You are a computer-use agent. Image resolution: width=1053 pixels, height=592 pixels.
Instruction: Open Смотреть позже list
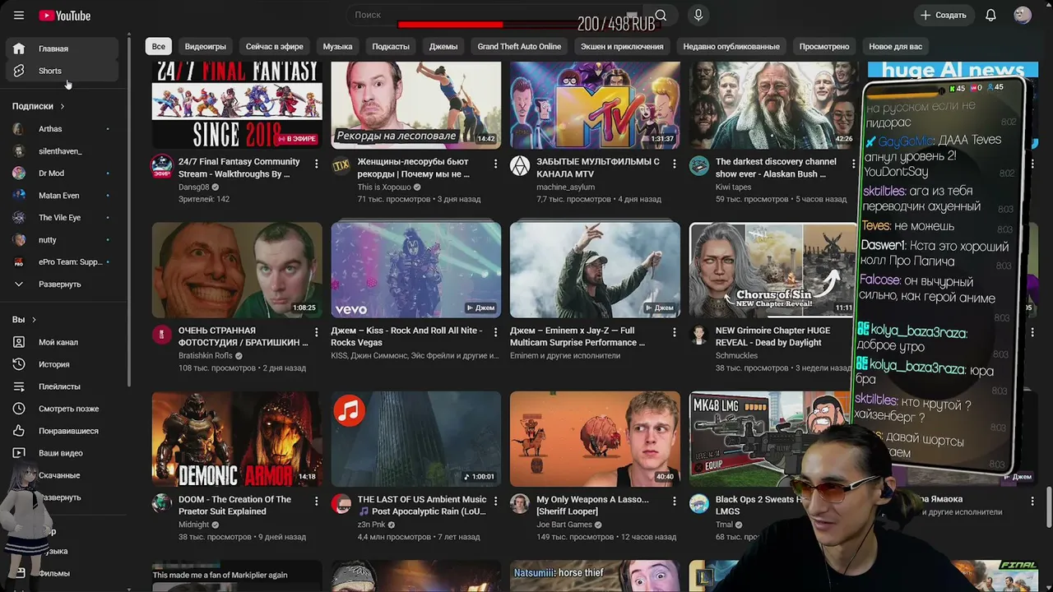tap(62, 409)
